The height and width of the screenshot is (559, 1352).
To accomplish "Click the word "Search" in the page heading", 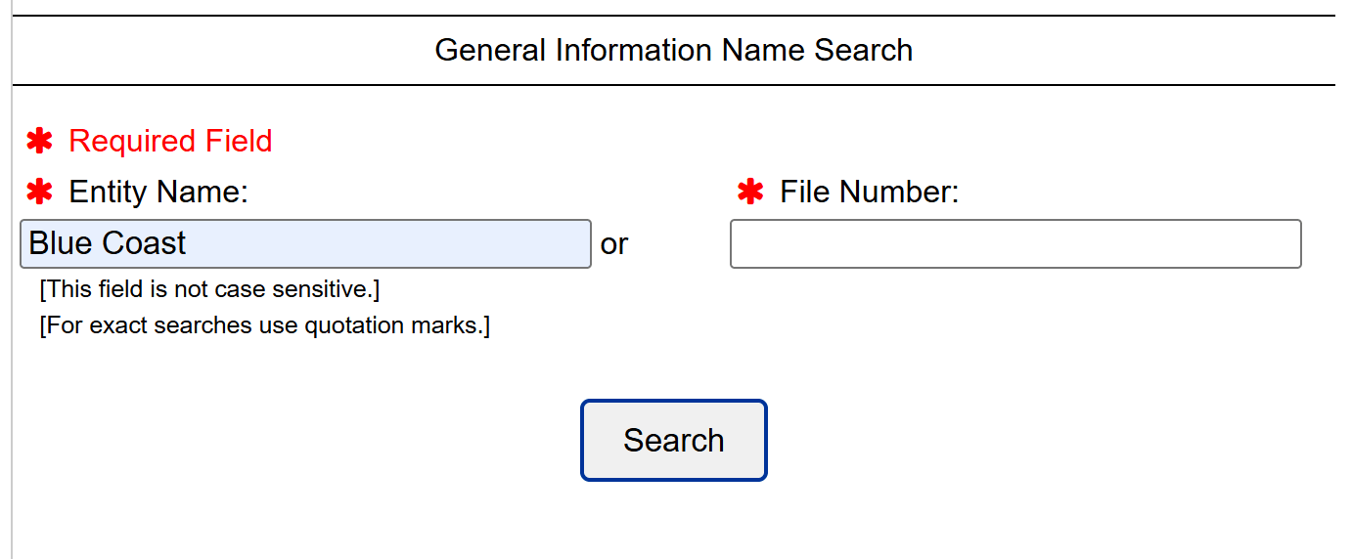I will pyautogui.click(x=863, y=50).
